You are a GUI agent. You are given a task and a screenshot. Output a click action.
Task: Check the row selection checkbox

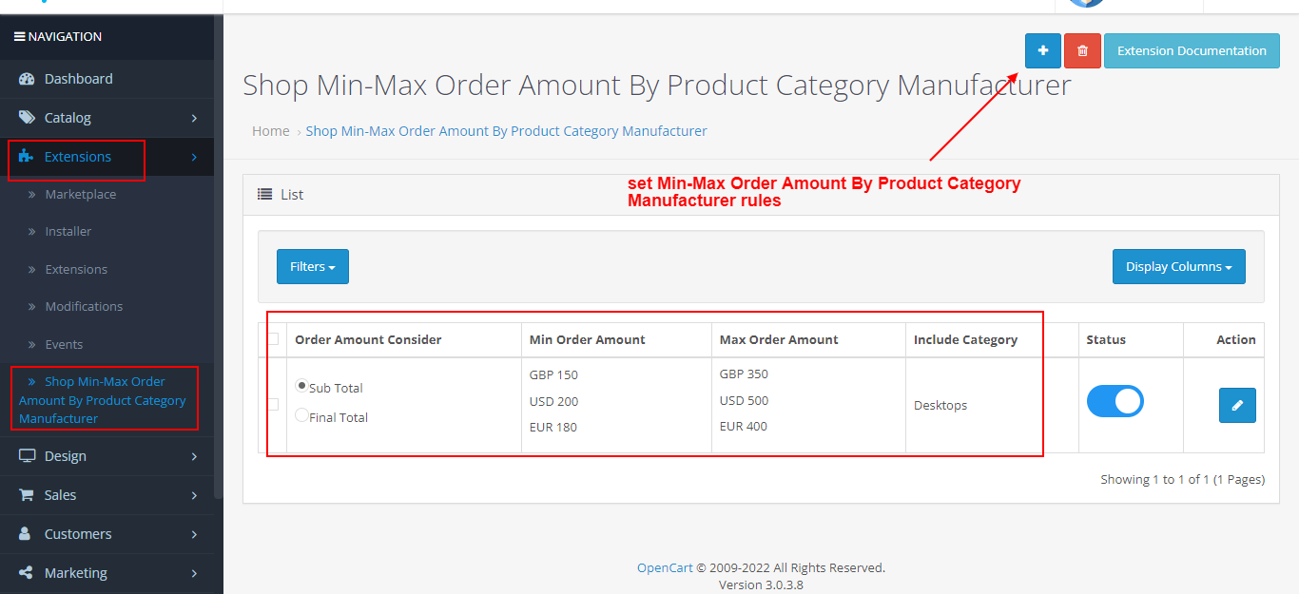pyautogui.click(x=273, y=403)
